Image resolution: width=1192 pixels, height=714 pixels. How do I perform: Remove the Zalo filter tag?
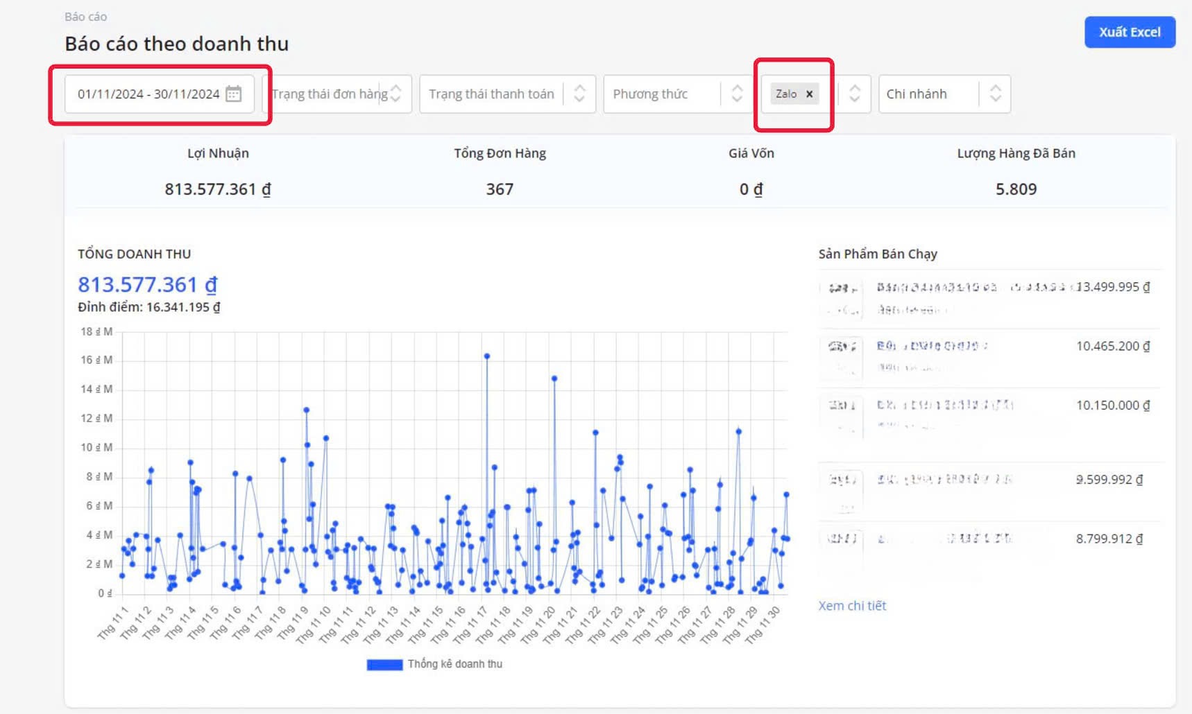[809, 94]
